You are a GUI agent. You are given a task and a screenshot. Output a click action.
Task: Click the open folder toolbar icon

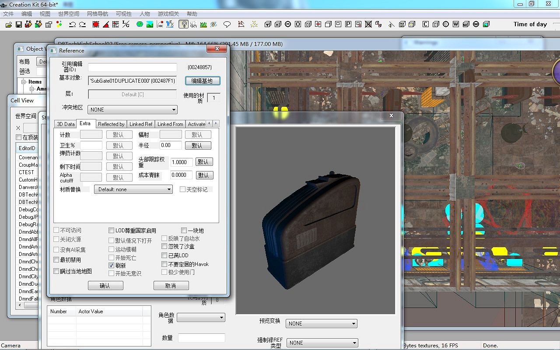pos(8,24)
